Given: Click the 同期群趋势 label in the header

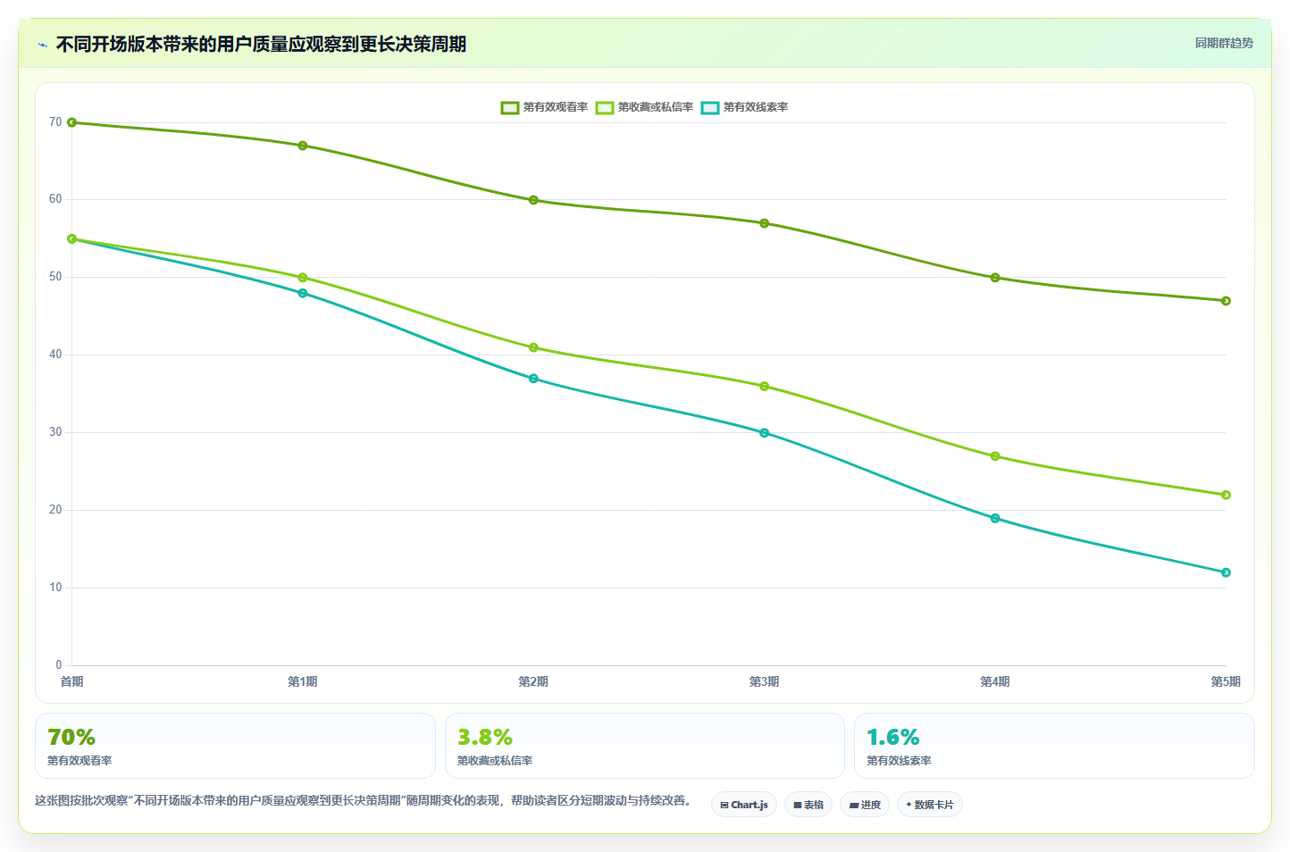Looking at the screenshot, I should [1224, 43].
